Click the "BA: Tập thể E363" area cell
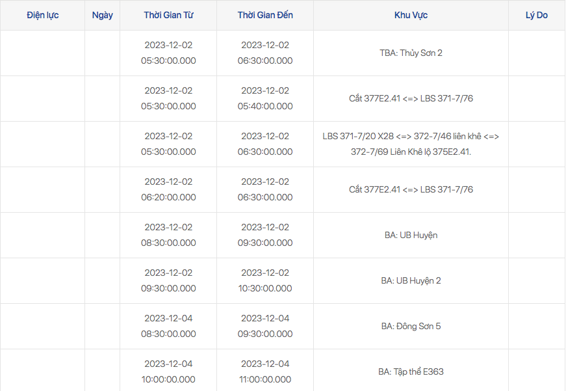 click(411, 371)
